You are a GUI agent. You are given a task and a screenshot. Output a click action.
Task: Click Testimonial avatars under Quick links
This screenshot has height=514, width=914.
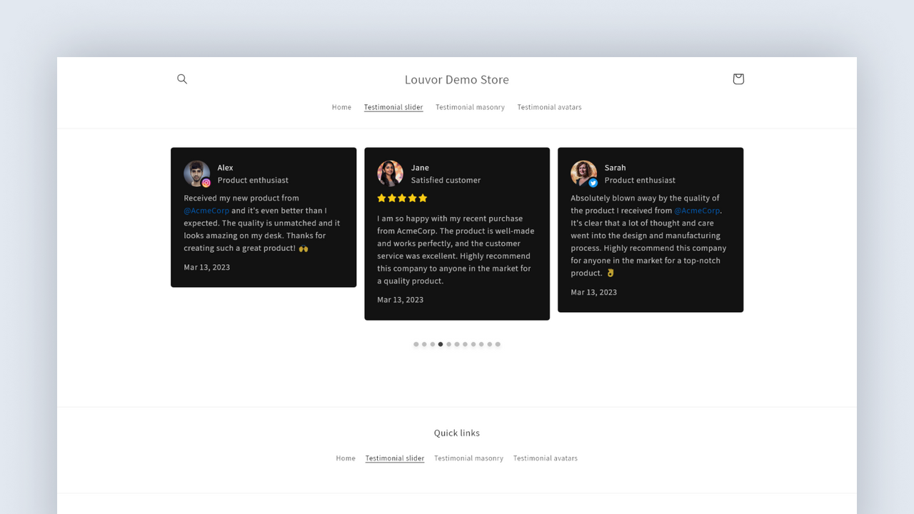click(546, 458)
